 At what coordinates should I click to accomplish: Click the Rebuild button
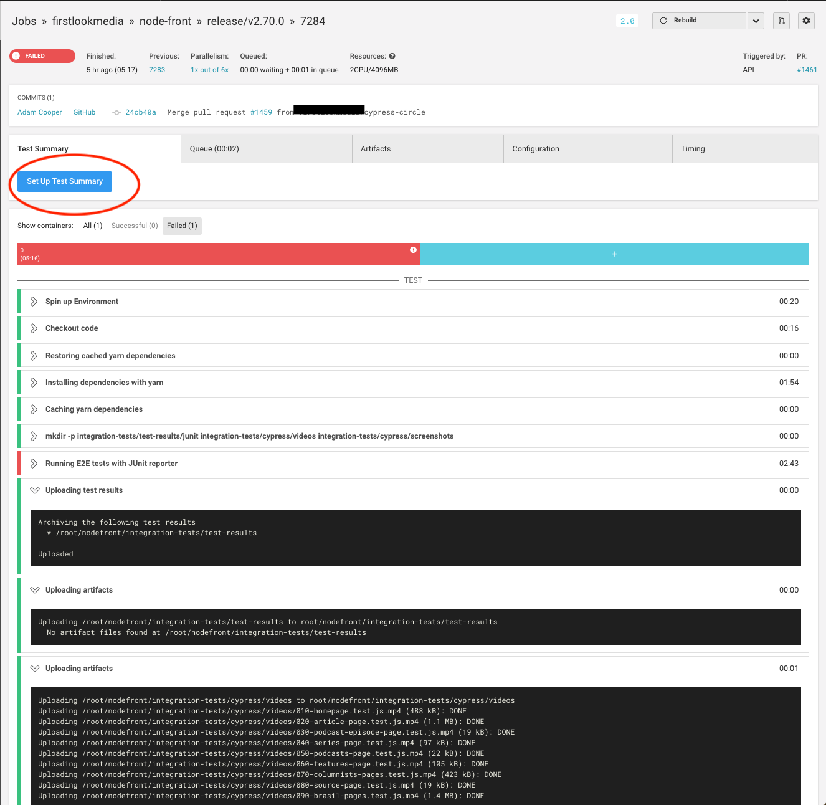(699, 21)
